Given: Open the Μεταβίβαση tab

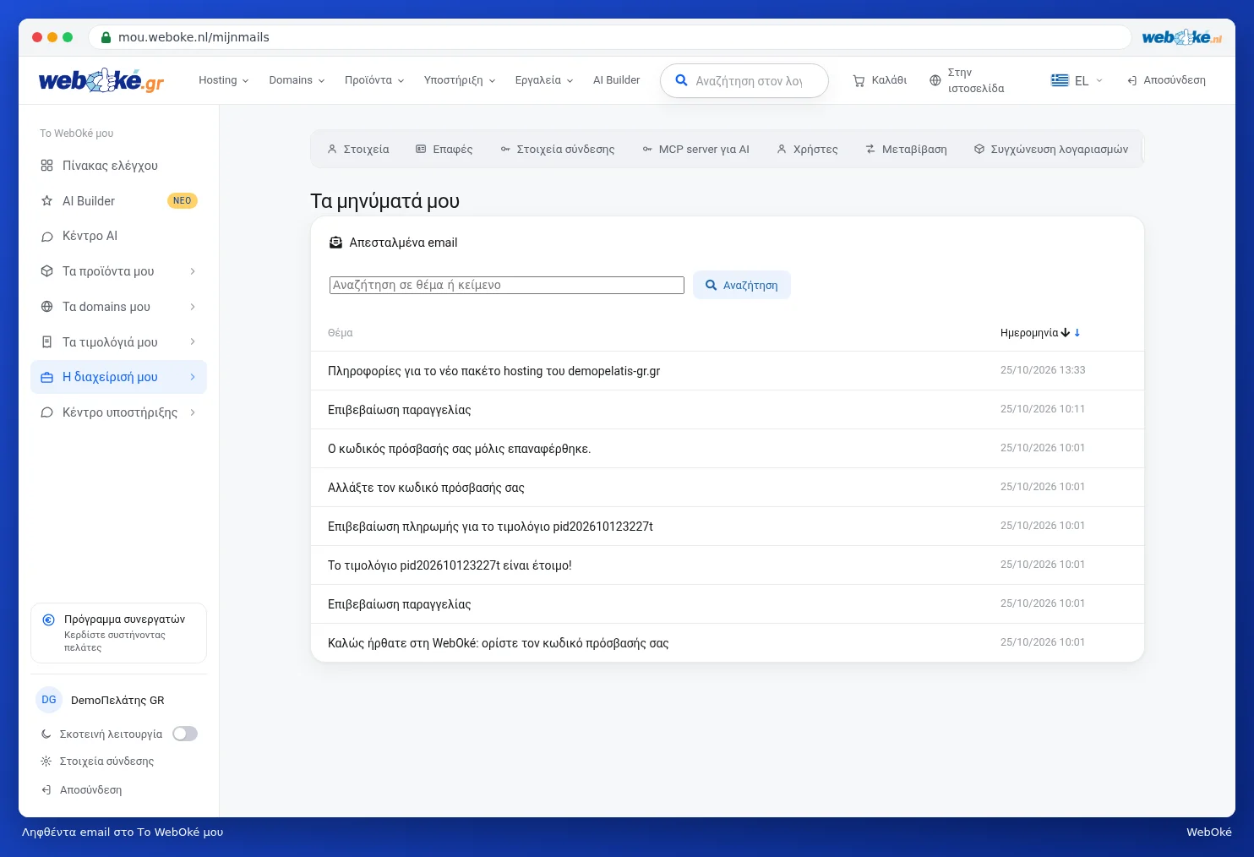Looking at the screenshot, I should click(x=906, y=150).
